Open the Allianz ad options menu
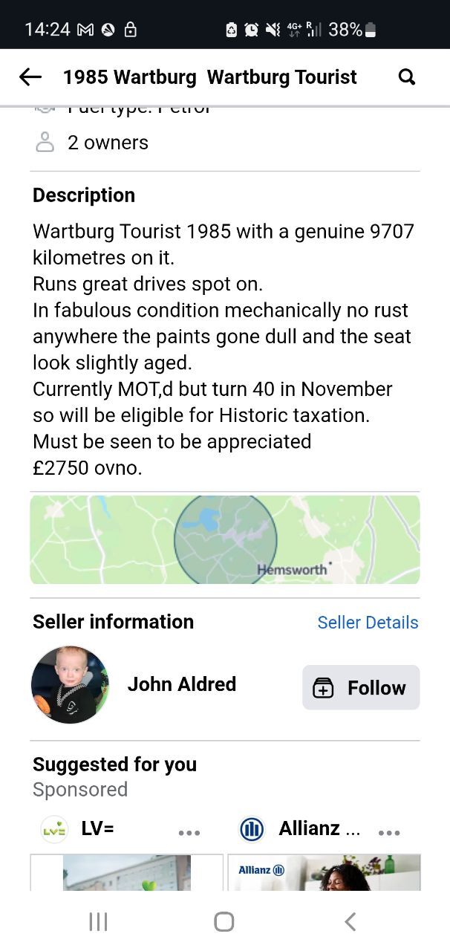The image size is (450, 951). click(389, 832)
